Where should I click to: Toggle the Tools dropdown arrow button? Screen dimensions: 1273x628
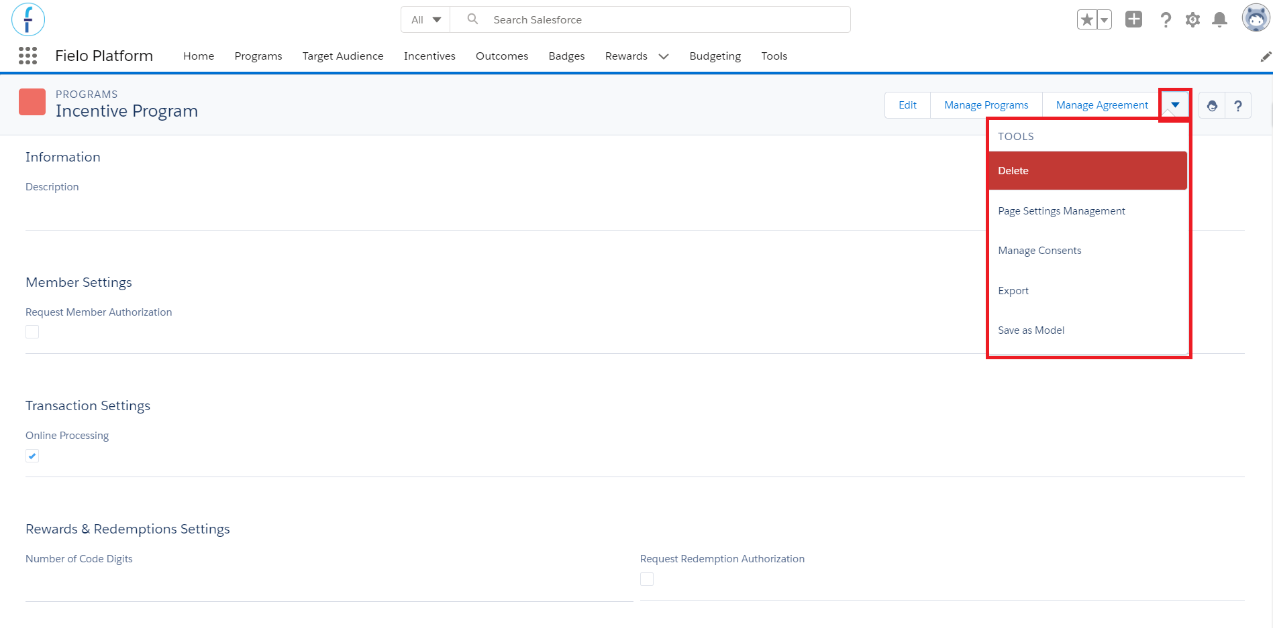coord(1175,105)
